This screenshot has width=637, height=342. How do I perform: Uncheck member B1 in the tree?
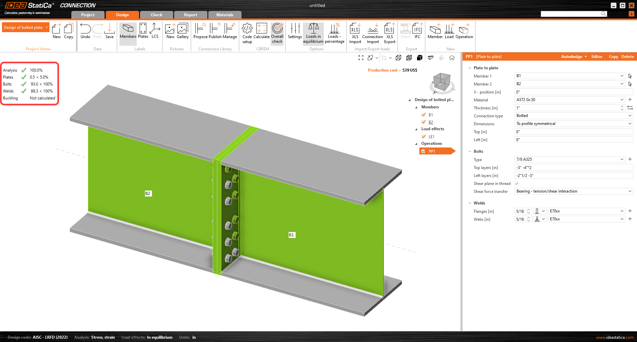[424, 115]
